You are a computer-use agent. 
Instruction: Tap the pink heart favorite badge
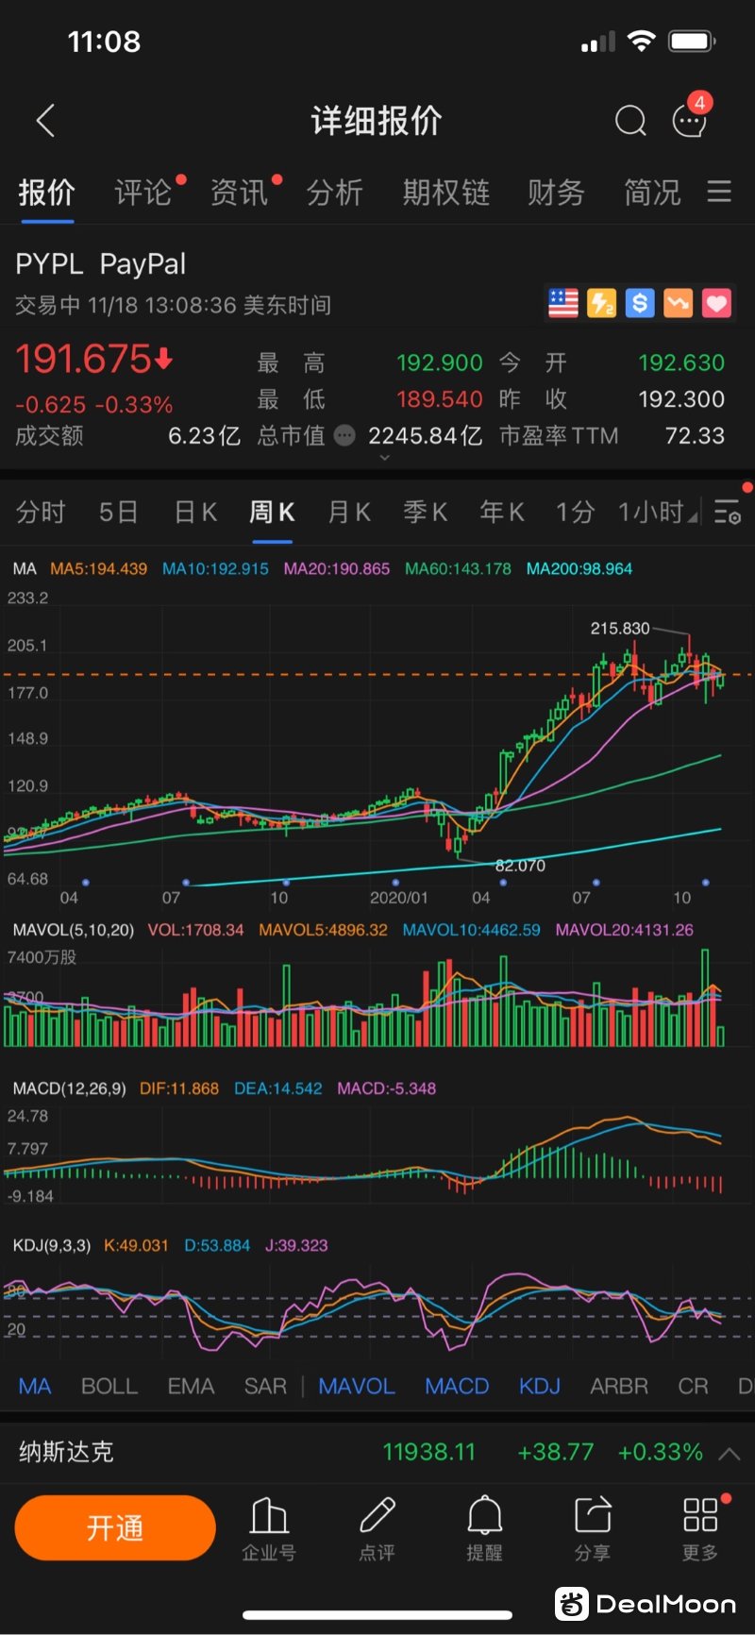(716, 303)
